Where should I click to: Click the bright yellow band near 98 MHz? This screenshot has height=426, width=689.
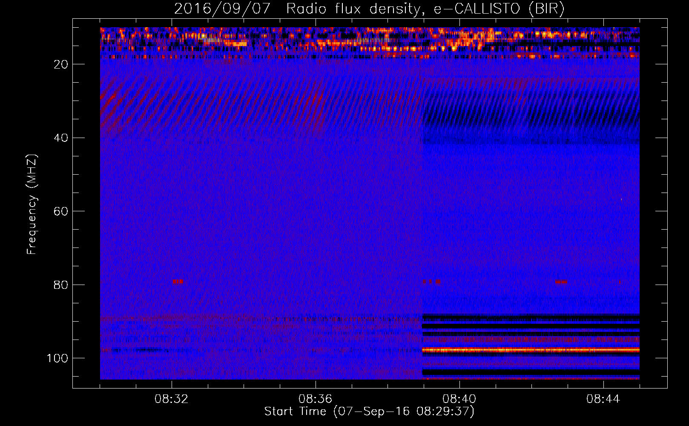531,350
